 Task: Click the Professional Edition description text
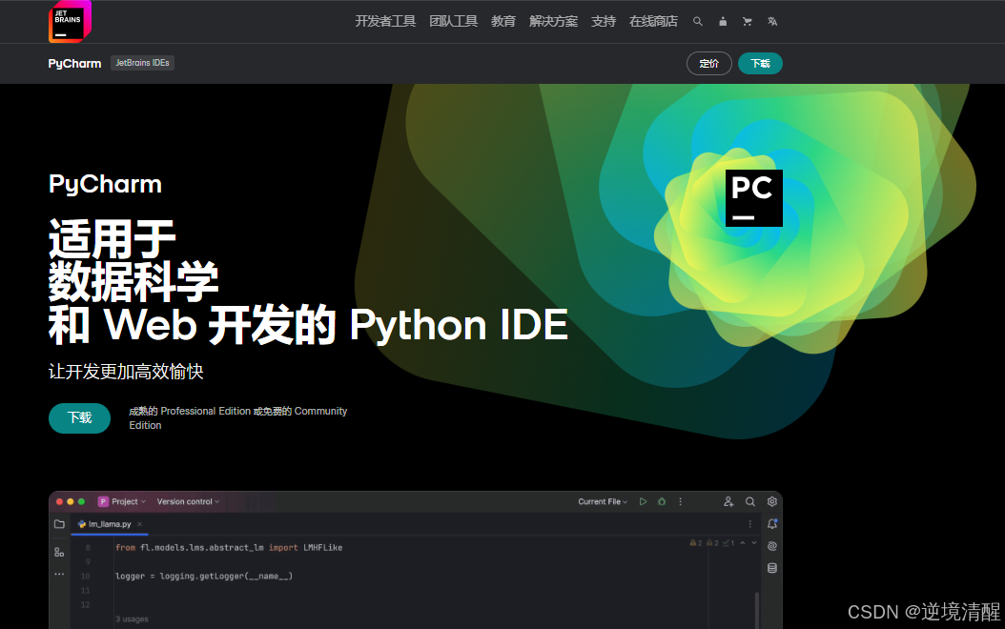(x=237, y=418)
